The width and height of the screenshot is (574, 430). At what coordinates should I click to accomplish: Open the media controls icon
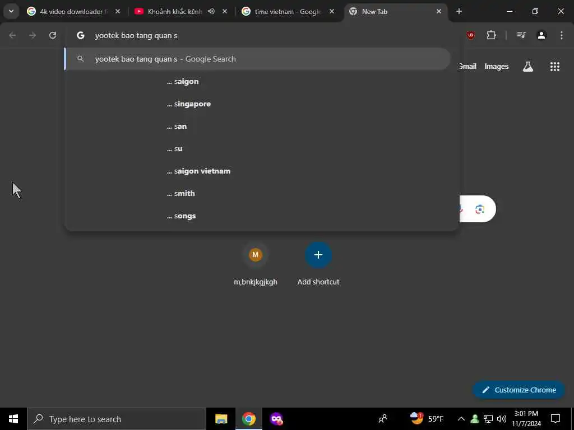[521, 35]
